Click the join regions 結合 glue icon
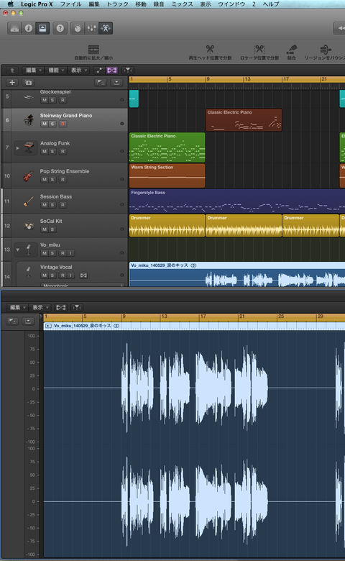Screen dimensions: 345x561 (x=292, y=50)
